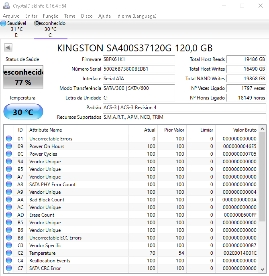Click the status orb for Vendor Specific row
Viewport: 269px width, 276px height.
(x=9, y=245)
